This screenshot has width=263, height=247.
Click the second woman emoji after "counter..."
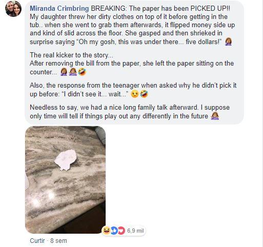point(73,72)
